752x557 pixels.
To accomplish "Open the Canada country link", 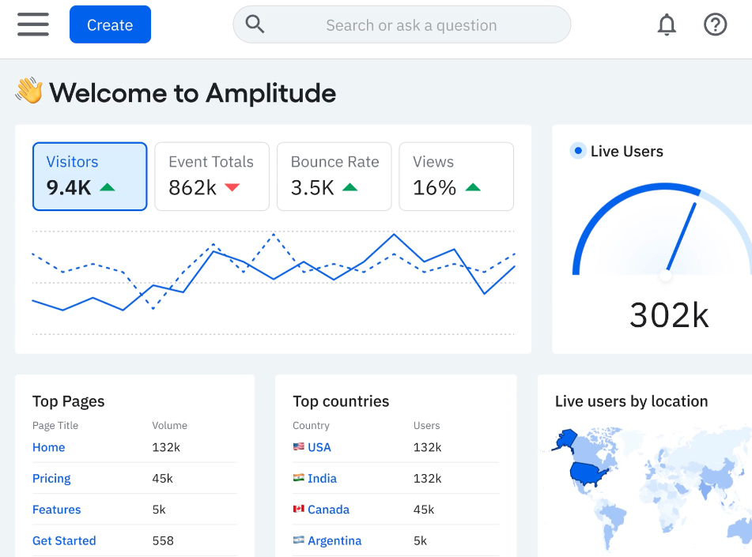I will point(328,510).
